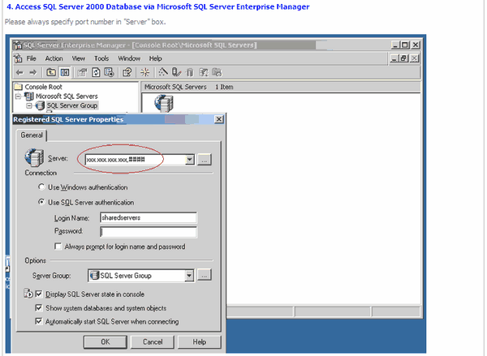Image resolution: width=487 pixels, height=356 pixels.
Task: Click the Properties toolbar icon
Action: click(x=82, y=72)
